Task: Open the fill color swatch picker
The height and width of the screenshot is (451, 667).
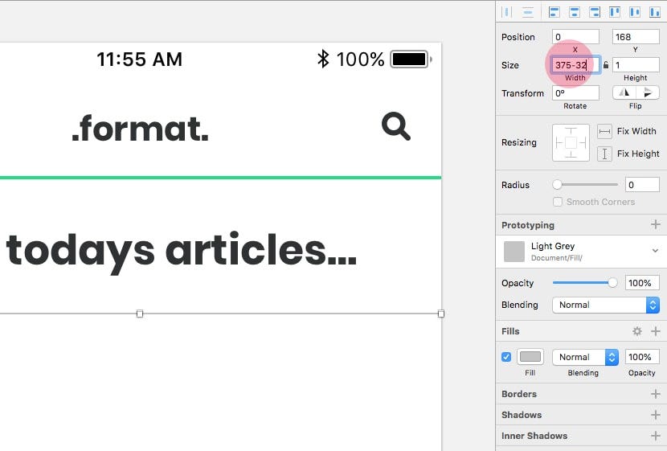Action: coord(530,357)
